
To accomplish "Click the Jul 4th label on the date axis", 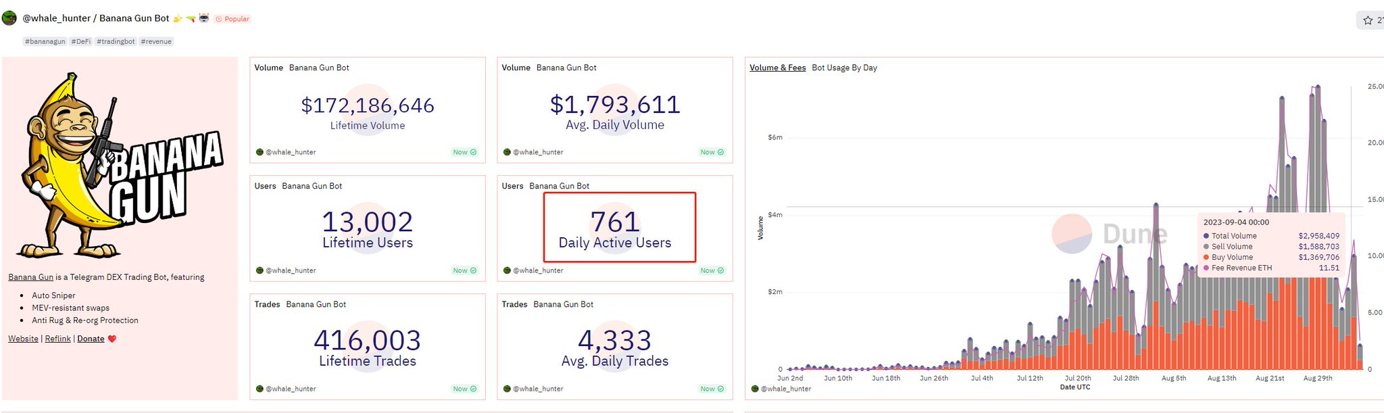I will click(x=982, y=379).
